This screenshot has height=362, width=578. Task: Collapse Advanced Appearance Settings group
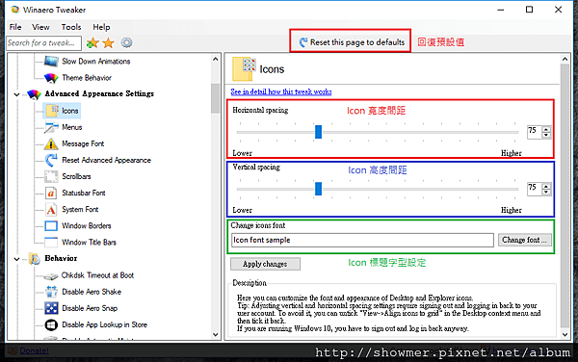pos(16,94)
